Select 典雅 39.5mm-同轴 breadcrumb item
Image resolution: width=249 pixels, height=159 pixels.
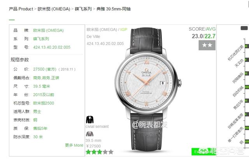point(114,9)
